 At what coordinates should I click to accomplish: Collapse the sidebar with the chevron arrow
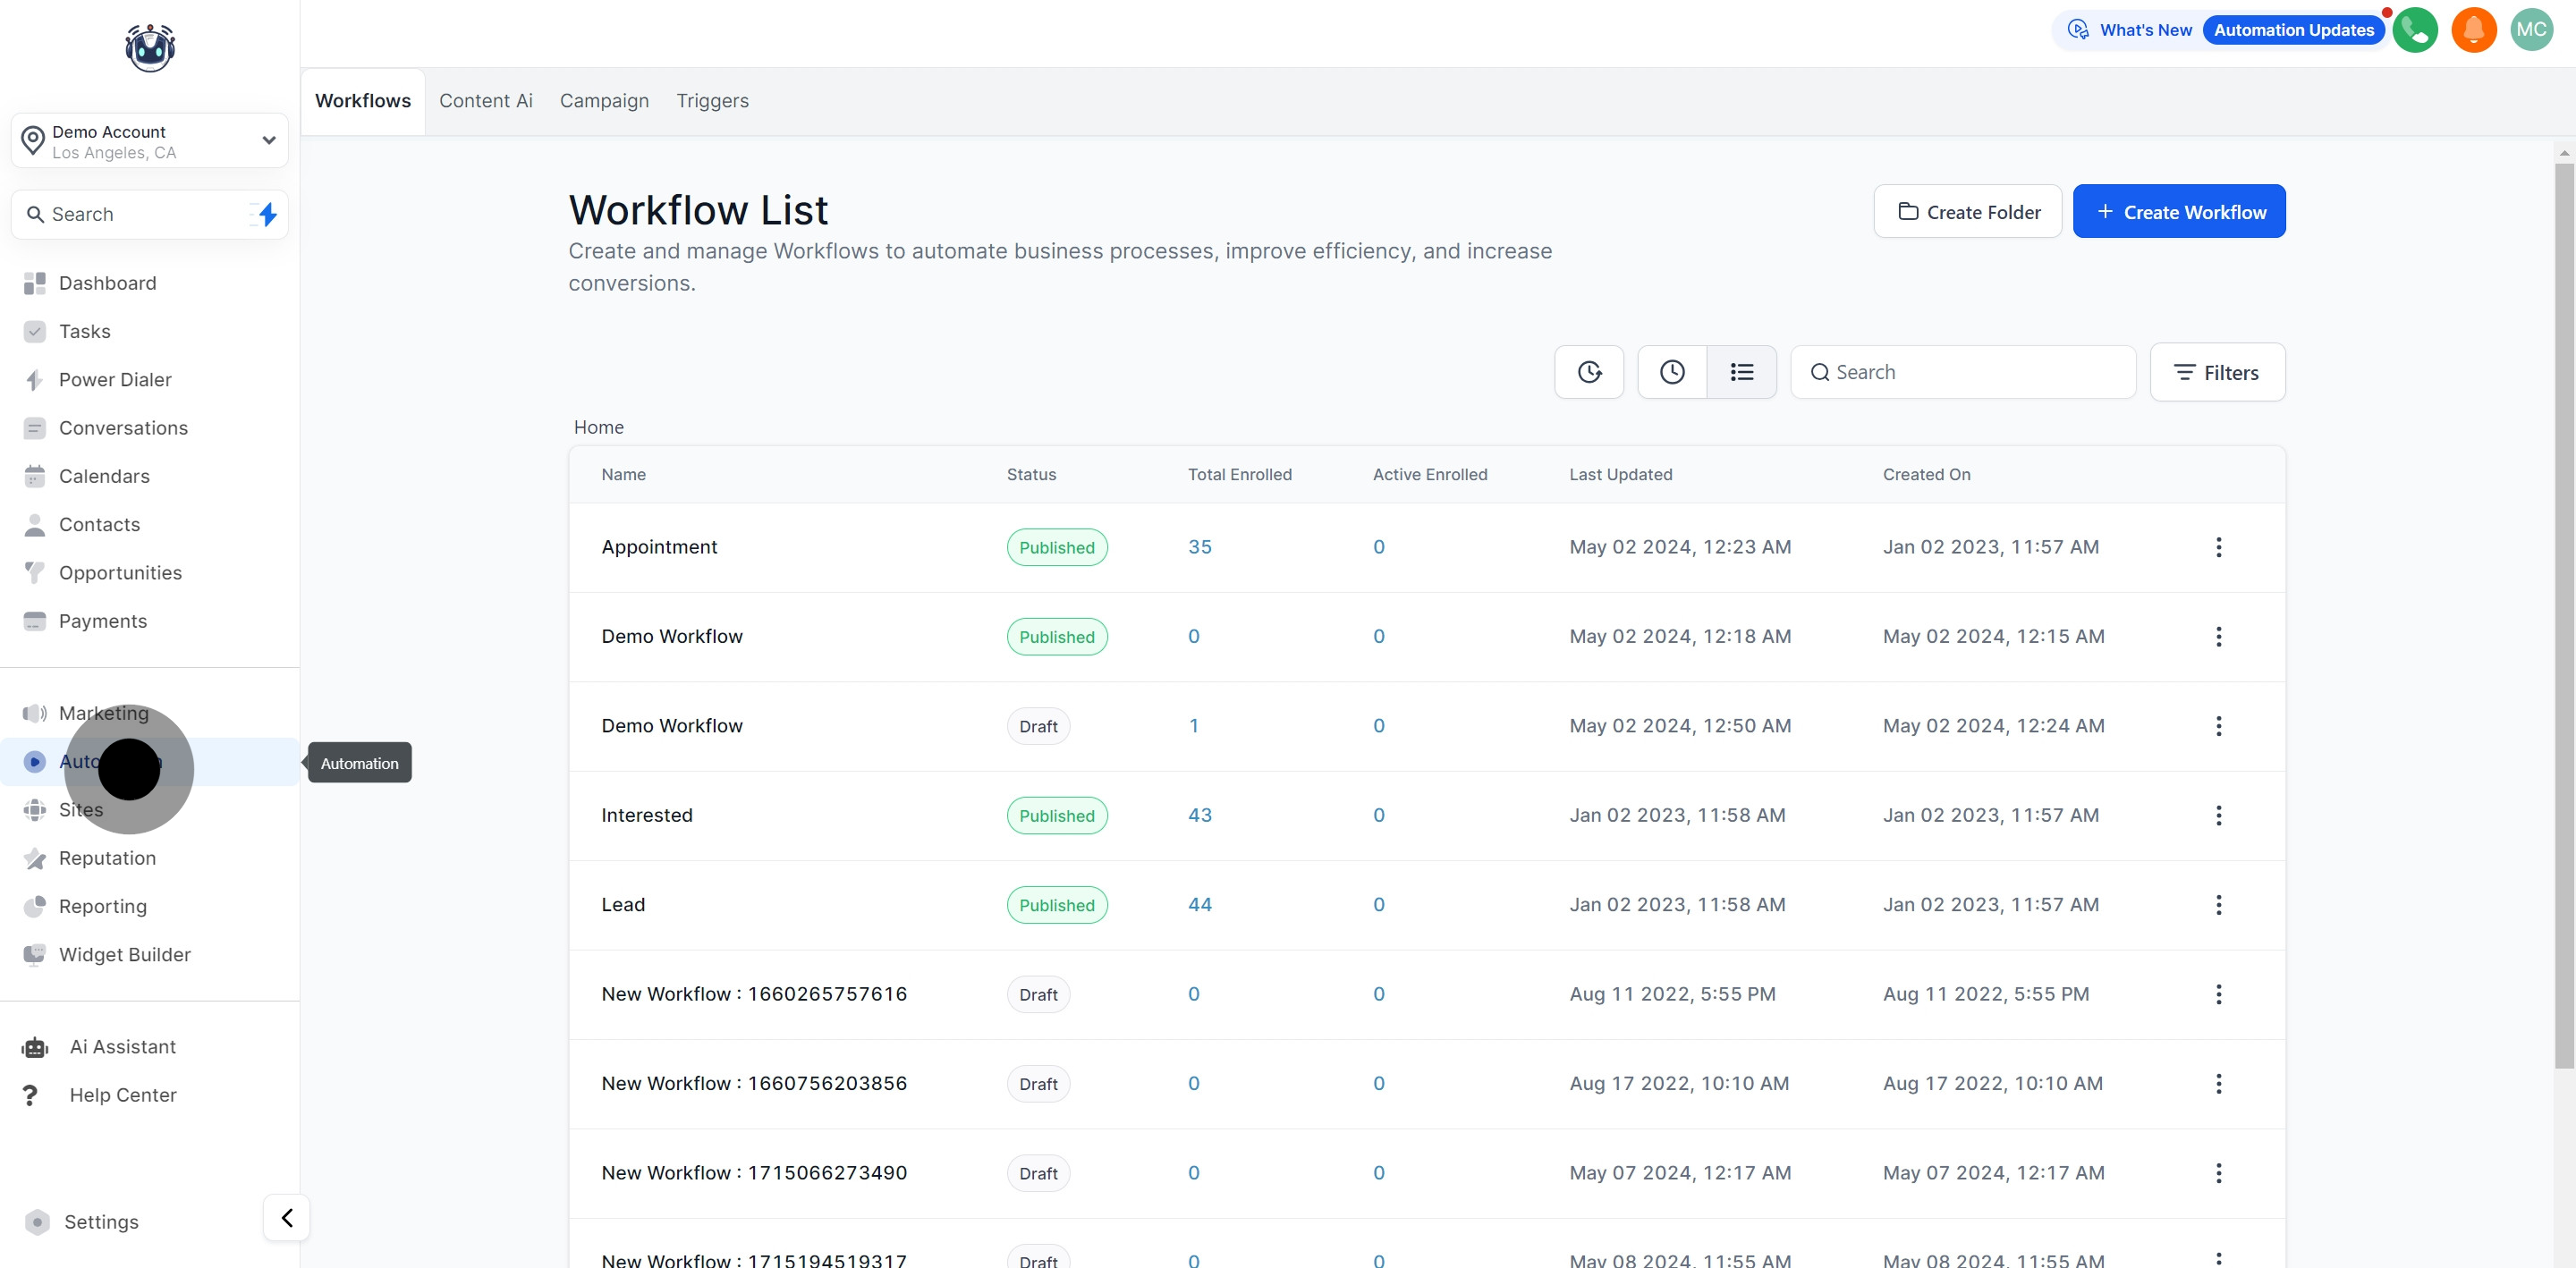[x=287, y=1218]
